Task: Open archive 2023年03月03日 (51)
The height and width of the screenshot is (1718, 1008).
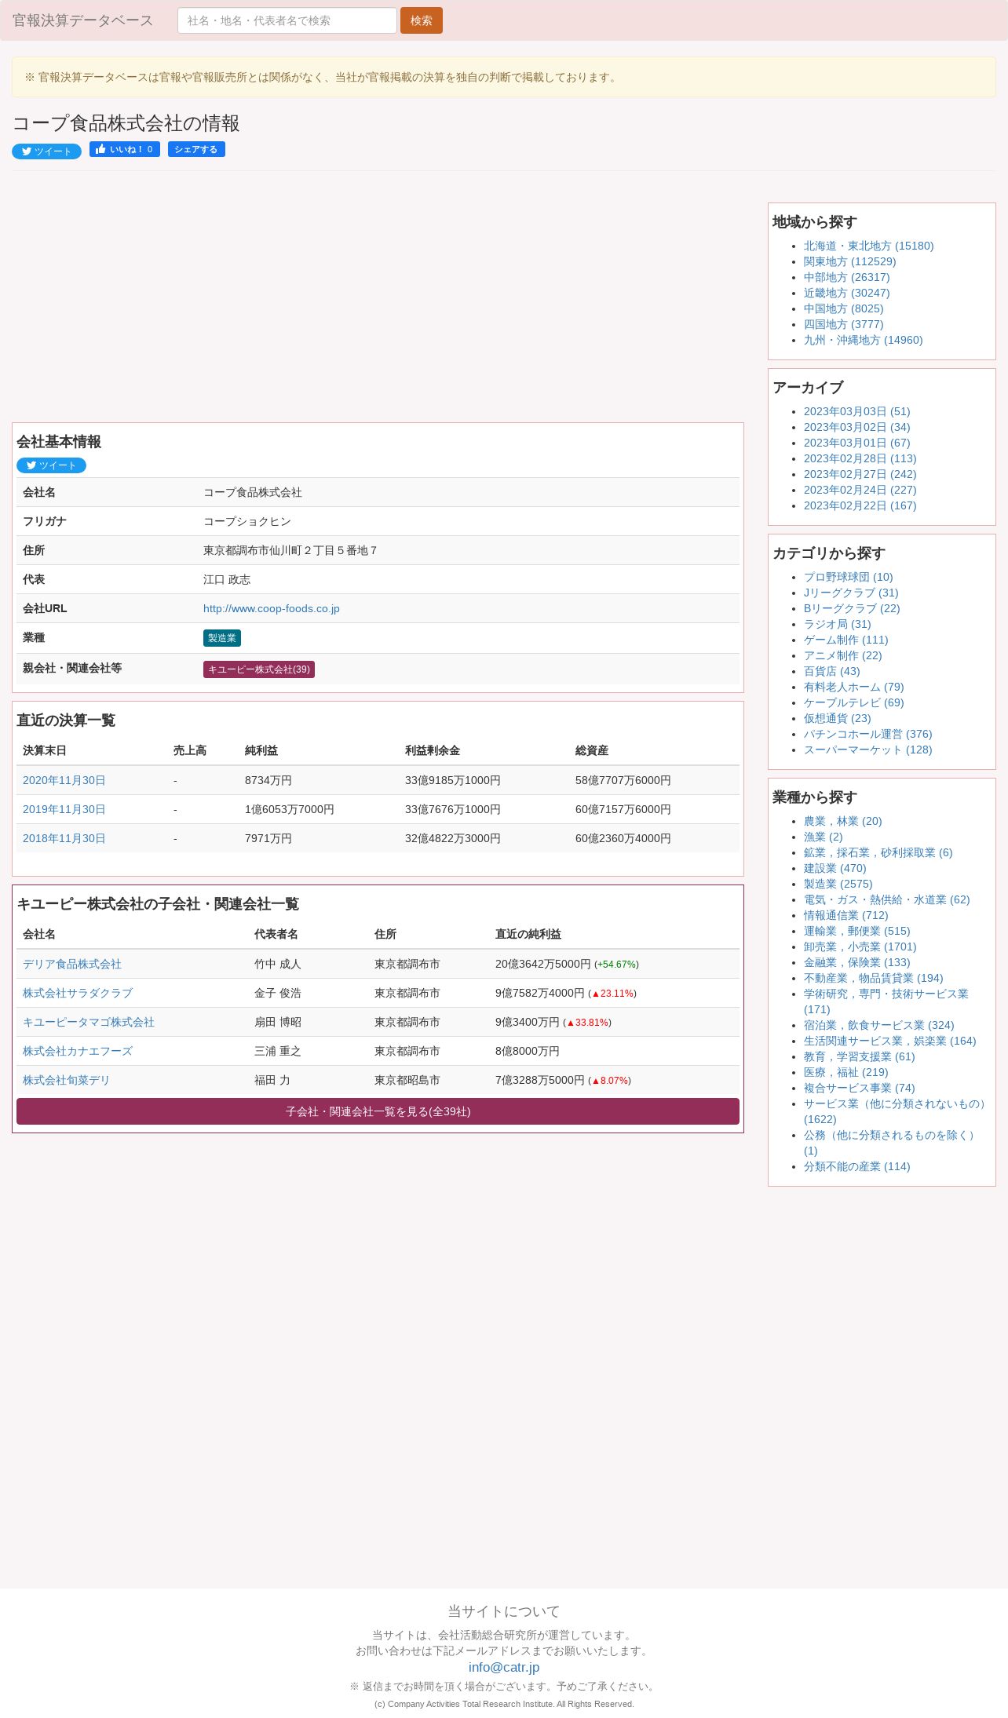Action: tap(857, 411)
